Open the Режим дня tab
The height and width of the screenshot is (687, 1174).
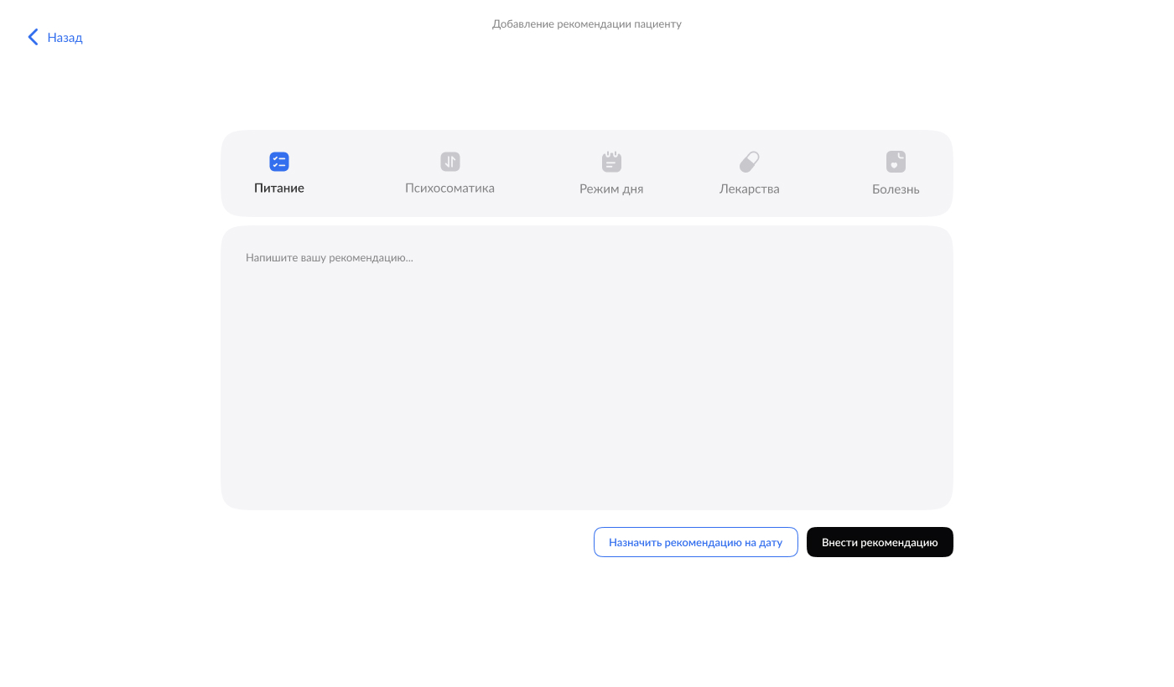611,189
